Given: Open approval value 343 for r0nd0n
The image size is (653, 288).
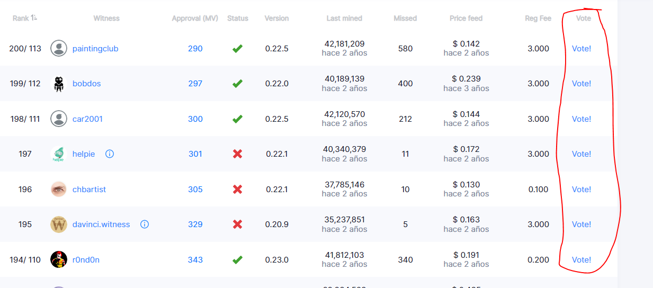Looking at the screenshot, I should coord(195,260).
